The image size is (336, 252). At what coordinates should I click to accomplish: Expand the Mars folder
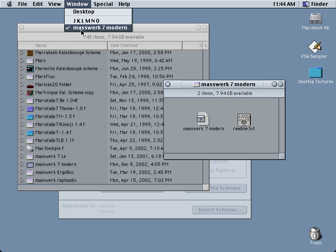22,60
